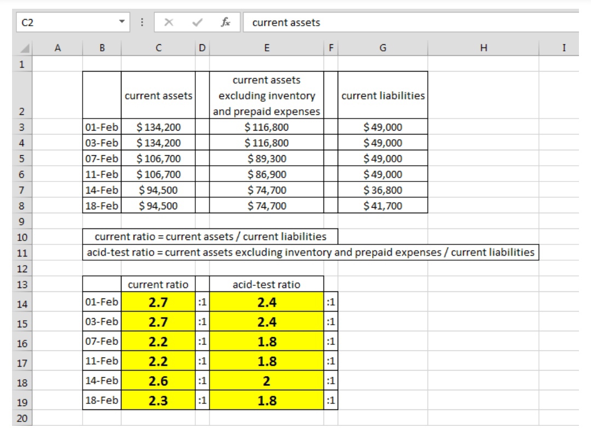Open Insert Function fx dialog
Image resolution: width=591 pixels, height=428 pixels.
[225, 22]
